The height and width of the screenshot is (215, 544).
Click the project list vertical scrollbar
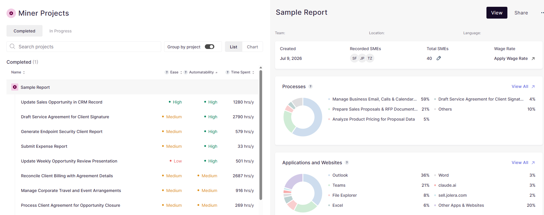[x=261, y=135]
